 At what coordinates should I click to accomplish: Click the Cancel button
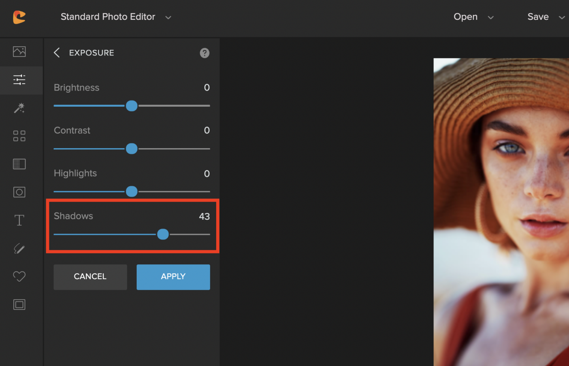pos(90,277)
